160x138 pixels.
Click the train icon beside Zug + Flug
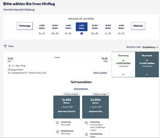click(10, 66)
